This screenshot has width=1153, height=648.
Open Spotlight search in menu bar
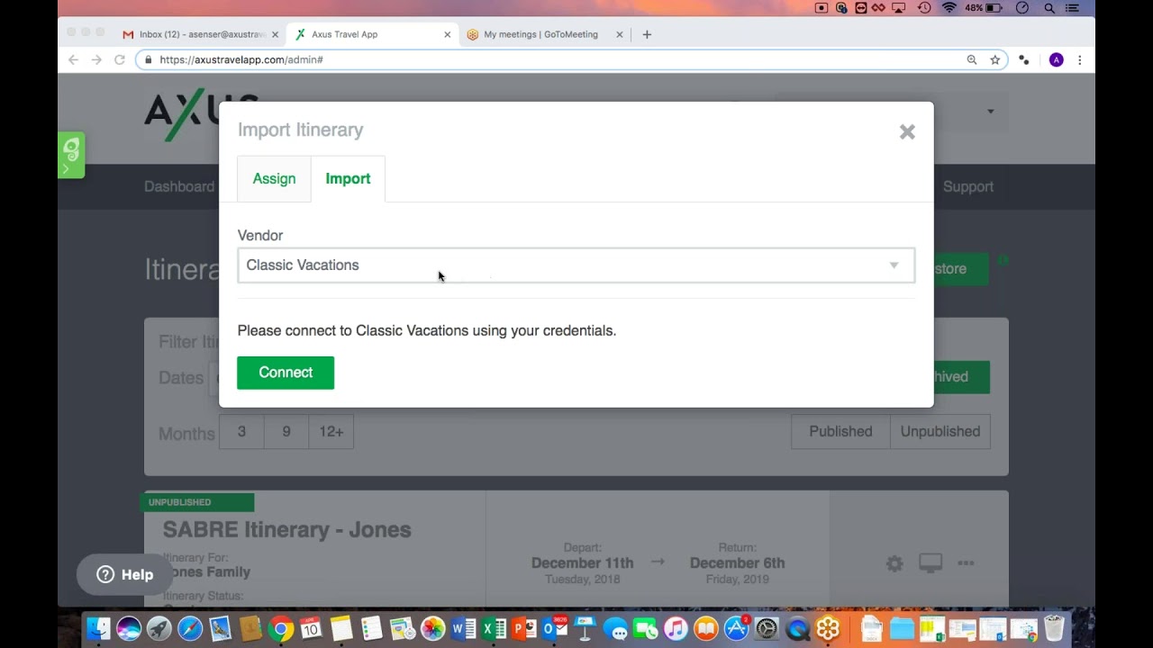click(x=1049, y=8)
